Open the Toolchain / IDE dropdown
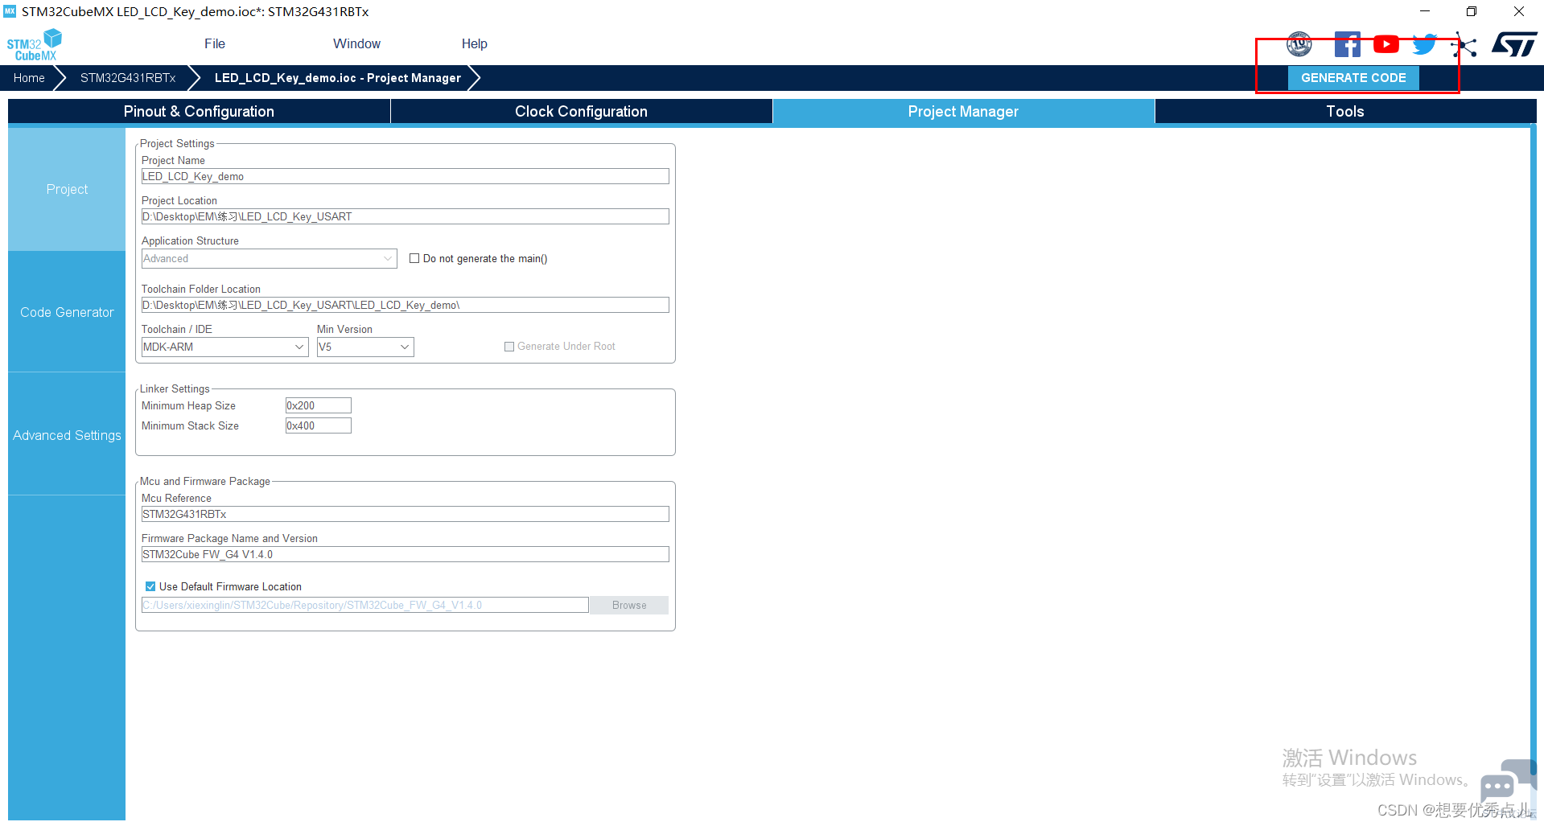 [224, 347]
